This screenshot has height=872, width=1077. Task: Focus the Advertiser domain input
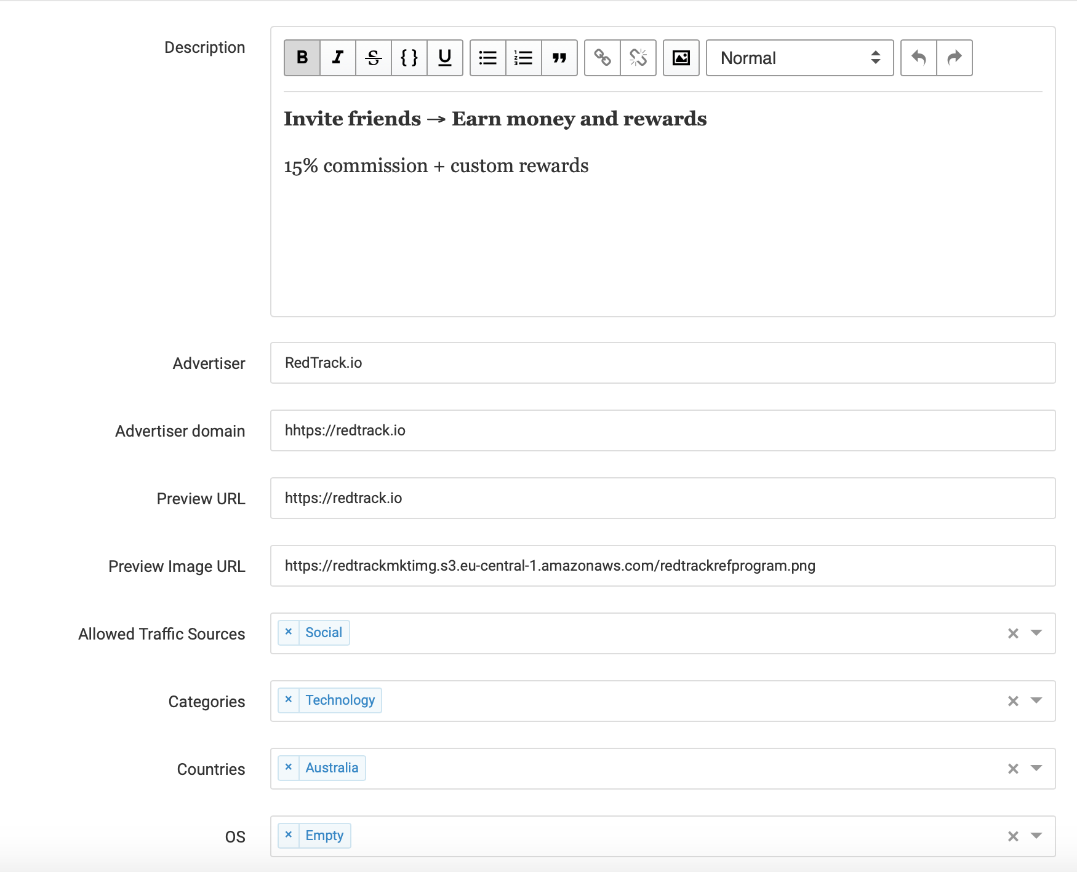(663, 430)
